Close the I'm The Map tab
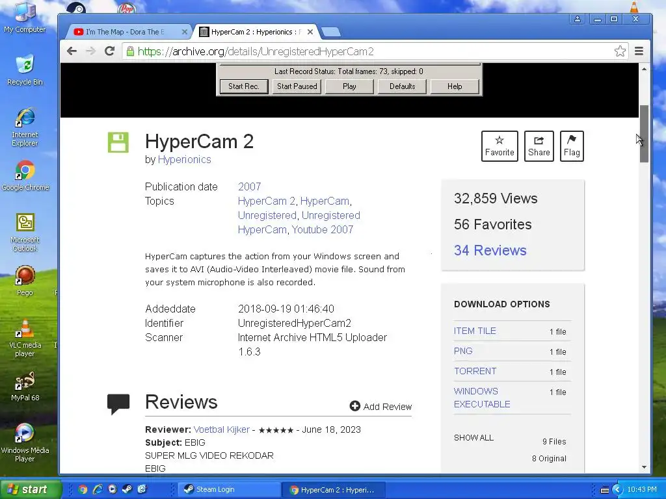 pyautogui.click(x=184, y=32)
